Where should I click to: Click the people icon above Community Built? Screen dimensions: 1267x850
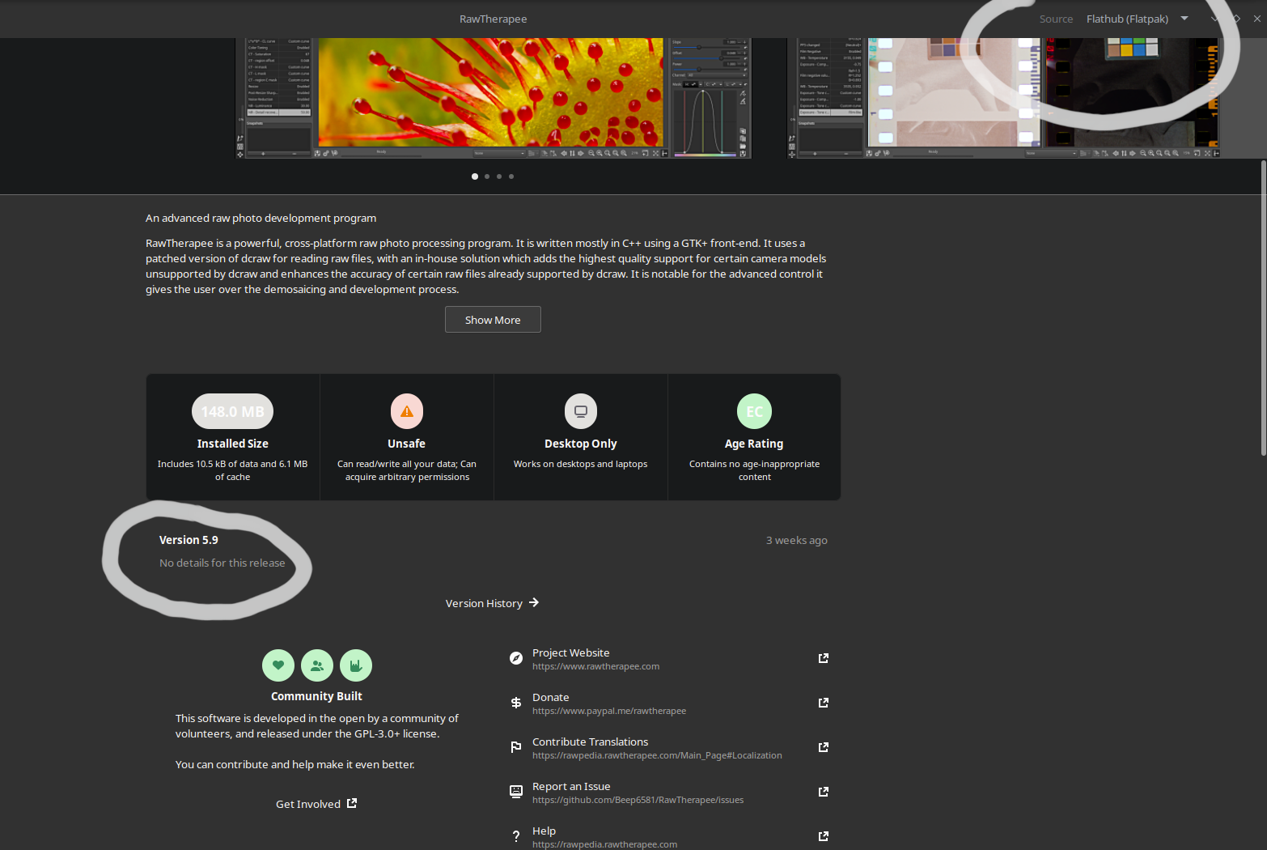(x=317, y=665)
